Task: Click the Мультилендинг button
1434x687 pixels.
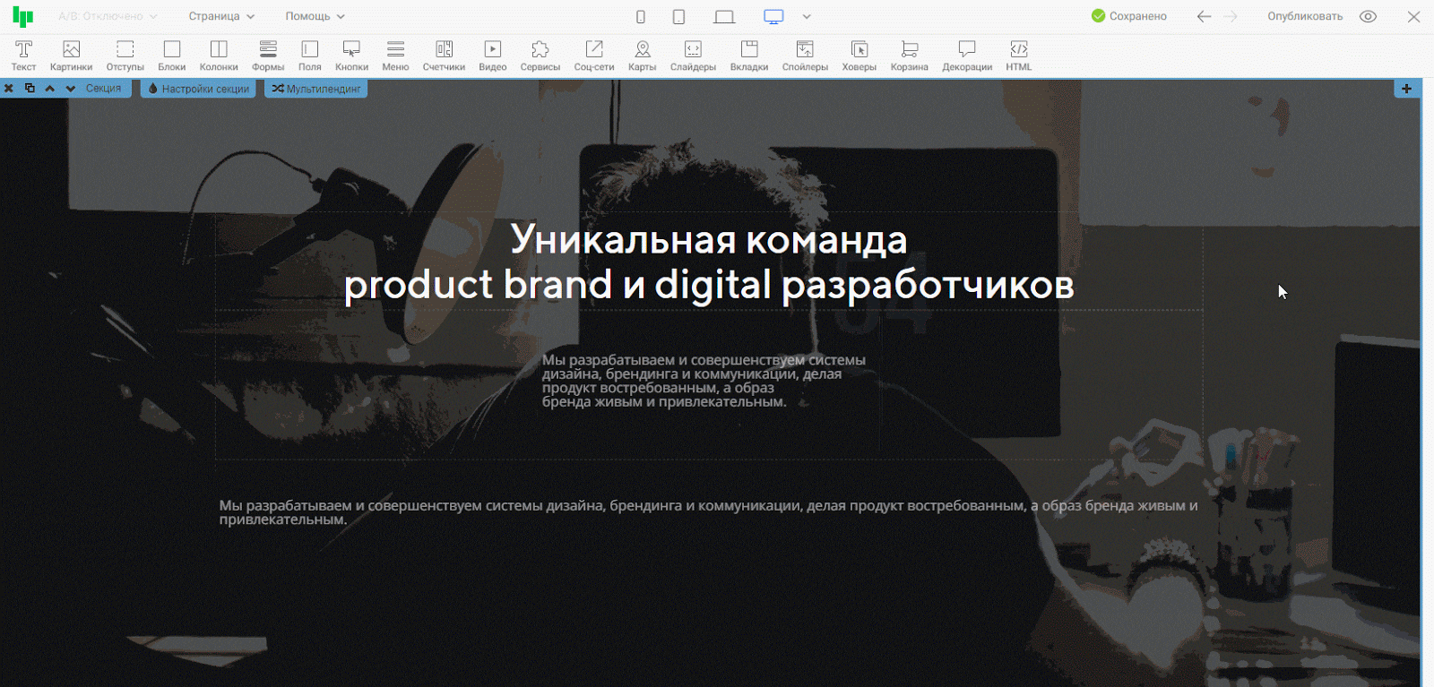Action: pyautogui.click(x=316, y=89)
